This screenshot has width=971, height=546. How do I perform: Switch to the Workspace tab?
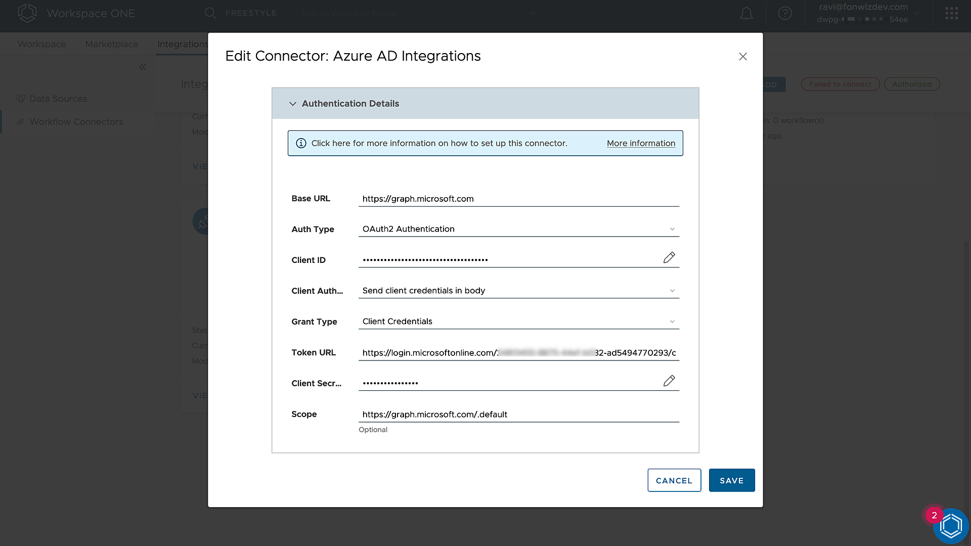pyautogui.click(x=41, y=44)
